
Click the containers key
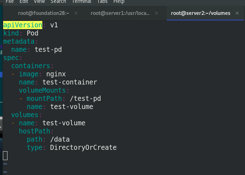click(31, 66)
